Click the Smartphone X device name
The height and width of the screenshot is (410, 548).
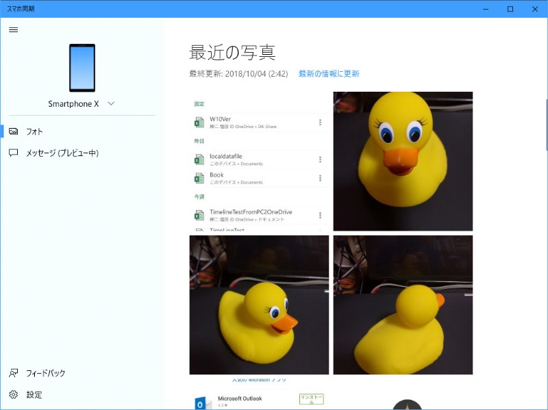coord(73,104)
